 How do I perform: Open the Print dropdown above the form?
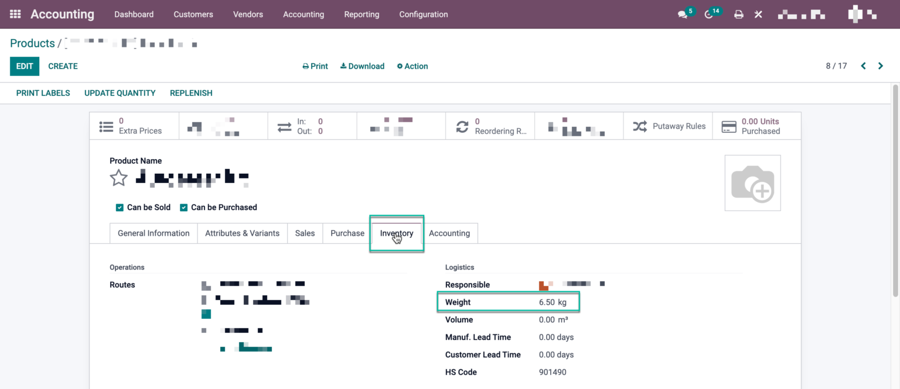coord(315,66)
